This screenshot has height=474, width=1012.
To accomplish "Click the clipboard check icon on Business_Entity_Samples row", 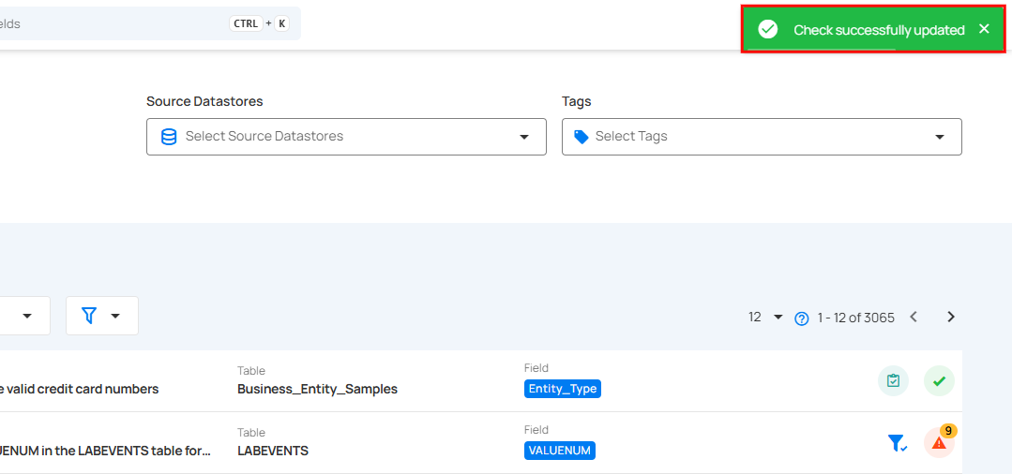I will (x=893, y=381).
